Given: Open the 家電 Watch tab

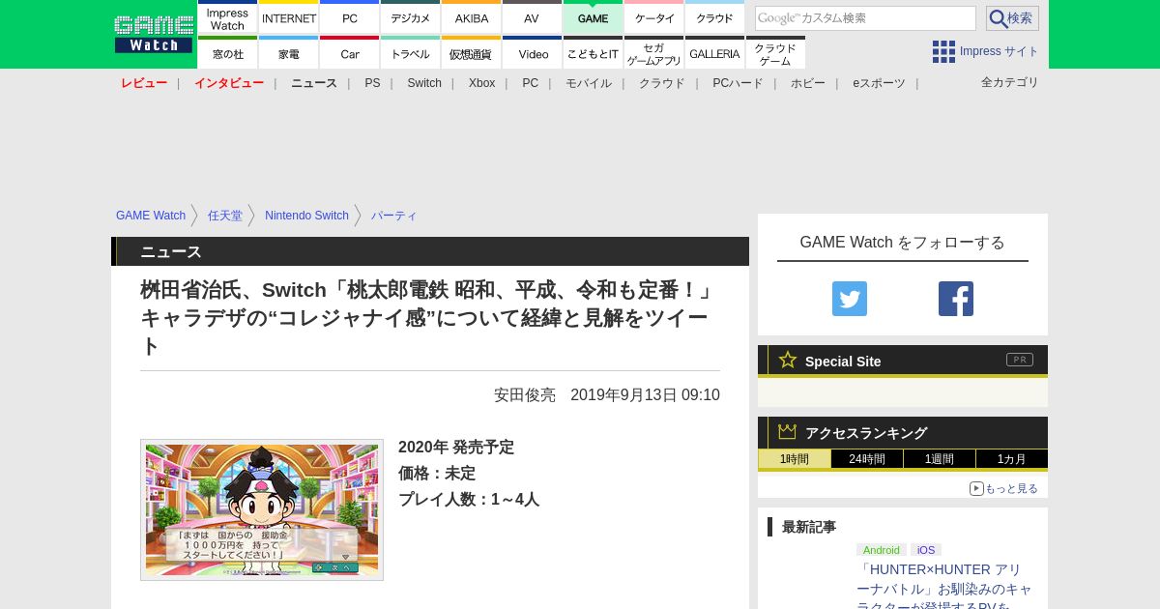Looking at the screenshot, I should (289, 53).
